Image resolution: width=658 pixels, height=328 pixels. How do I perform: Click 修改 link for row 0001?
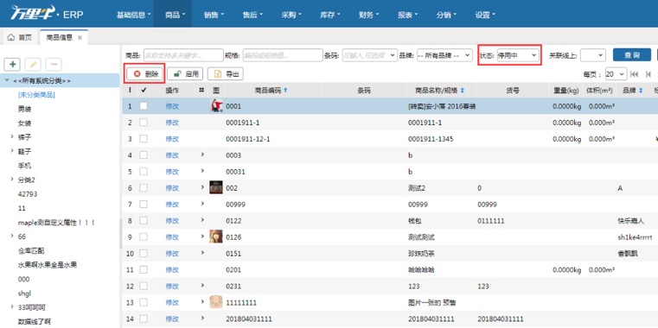click(172, 106)
